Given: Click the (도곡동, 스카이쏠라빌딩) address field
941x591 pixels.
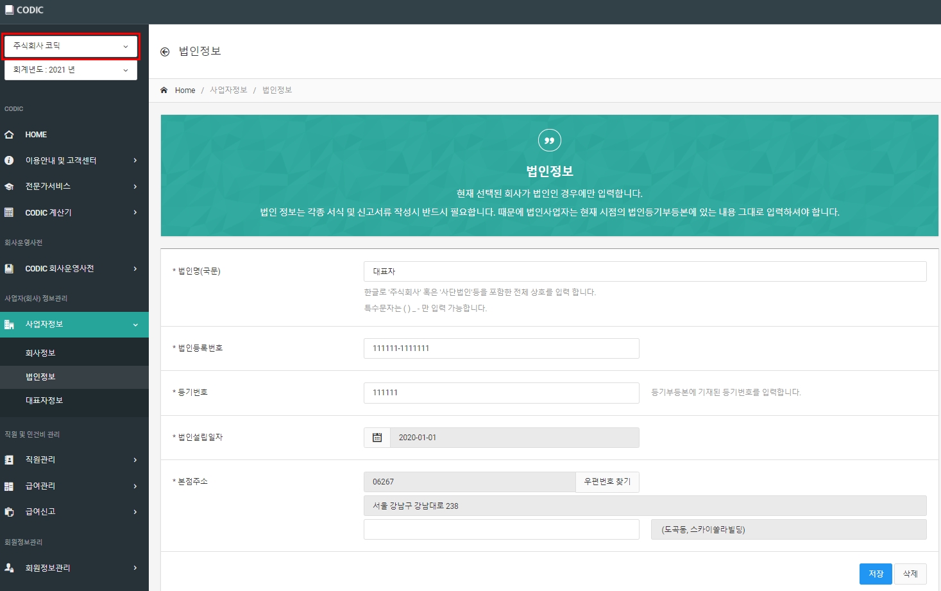Looking at the screenshot, I should point(789,529).
